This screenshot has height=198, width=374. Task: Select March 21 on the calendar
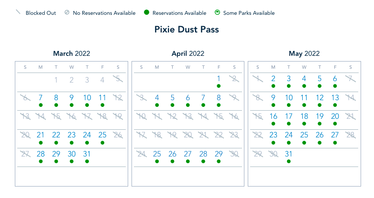(x=41, y=135)
